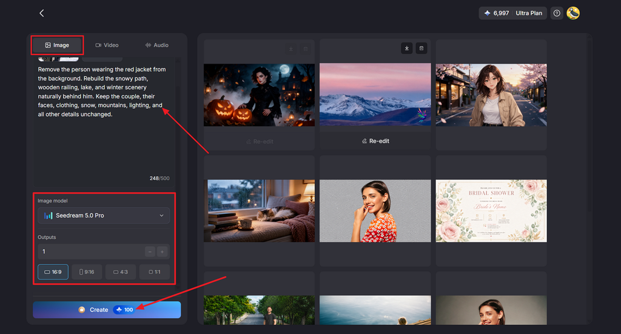
Task: Click the Seedream model bars icon
Action: pos(49,216)
